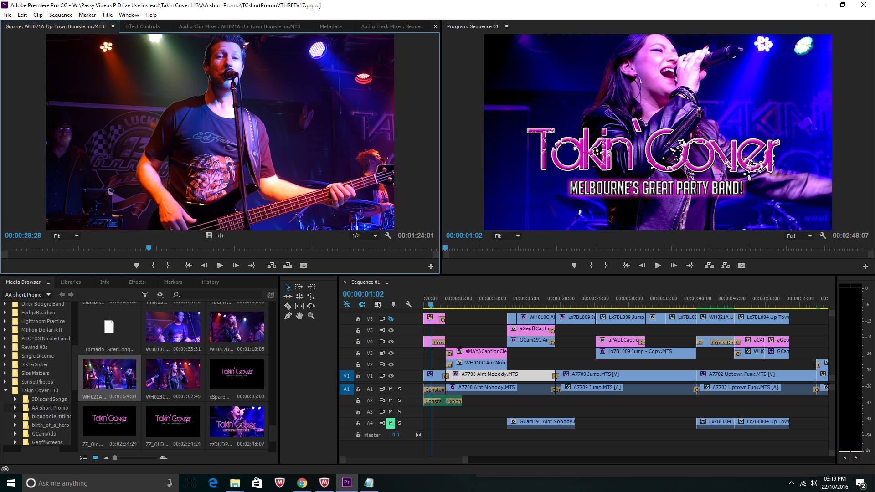Open Source playback resolution 1/2 dropdown
Screen dimensions: 875x492
click(x=364, y=236)
